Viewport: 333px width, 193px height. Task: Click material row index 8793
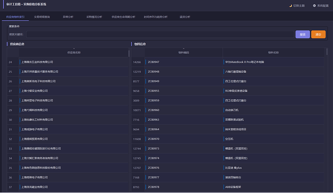point(136,187)
